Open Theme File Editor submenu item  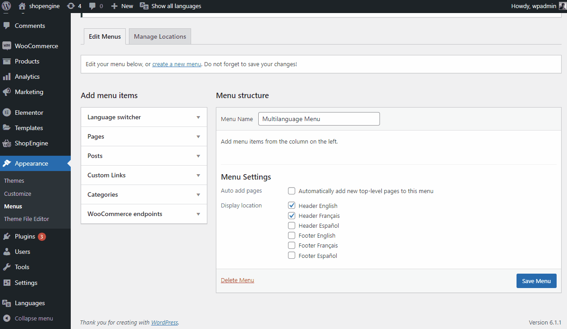tap(27, 219)
